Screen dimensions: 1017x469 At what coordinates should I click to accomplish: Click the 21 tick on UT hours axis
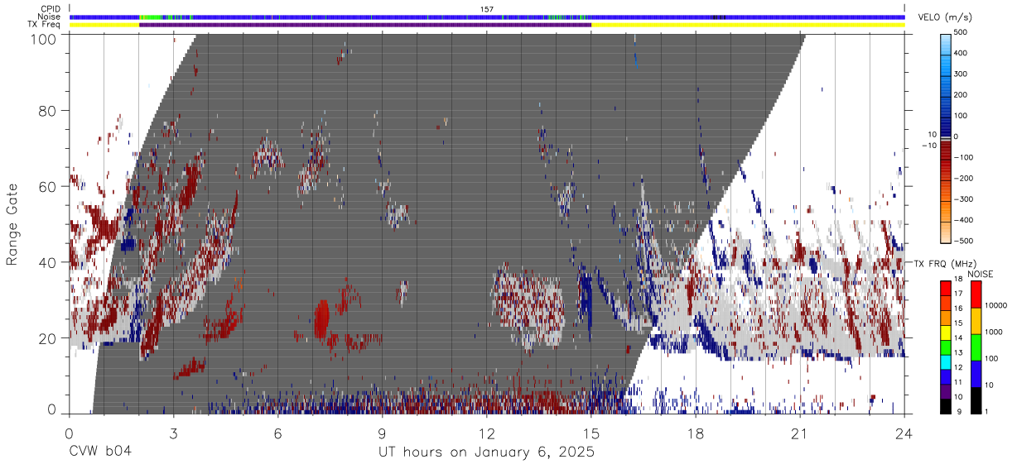point(800,432)
